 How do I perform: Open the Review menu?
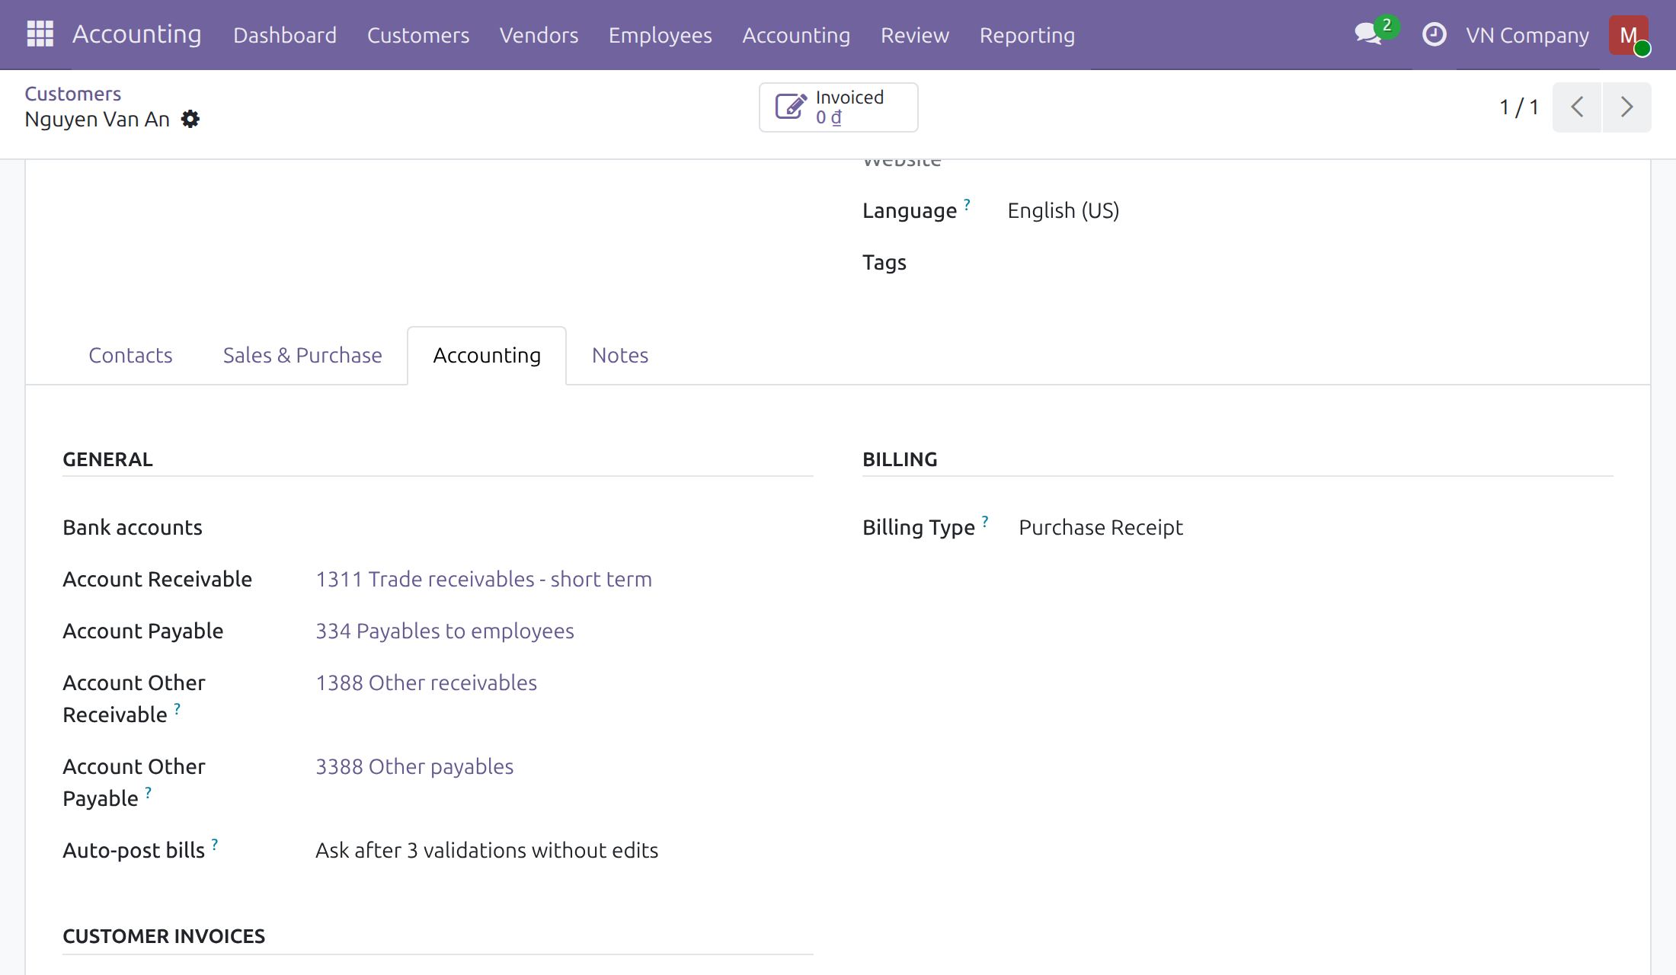[915, 35]
